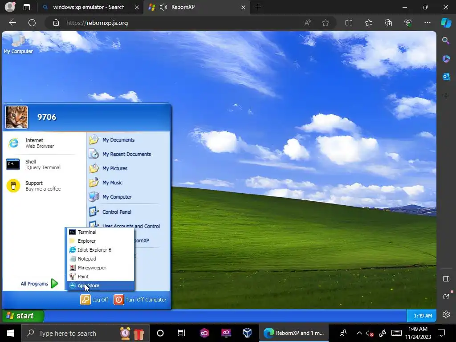Select the RebornXP browser tab
Viewport: 456px width, 342px height.
point(198,7)
